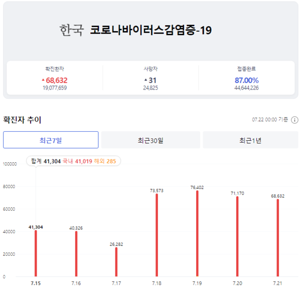Click the 7.17 bar labeled 26,282
This screenshot has height=290, width=301.
pos(116,262)
